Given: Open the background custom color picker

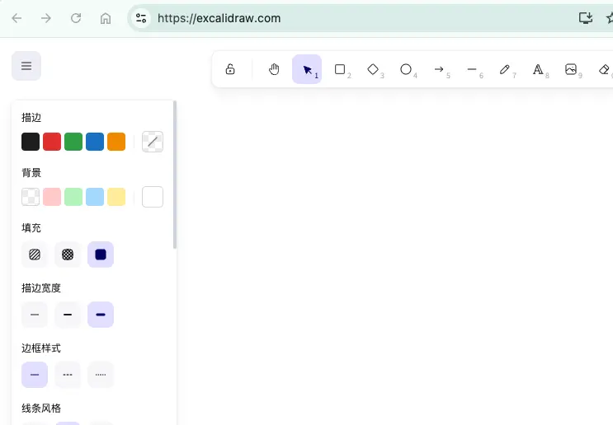Looking at the screenshot, I should pyautogui.click(x=153, y=197).
